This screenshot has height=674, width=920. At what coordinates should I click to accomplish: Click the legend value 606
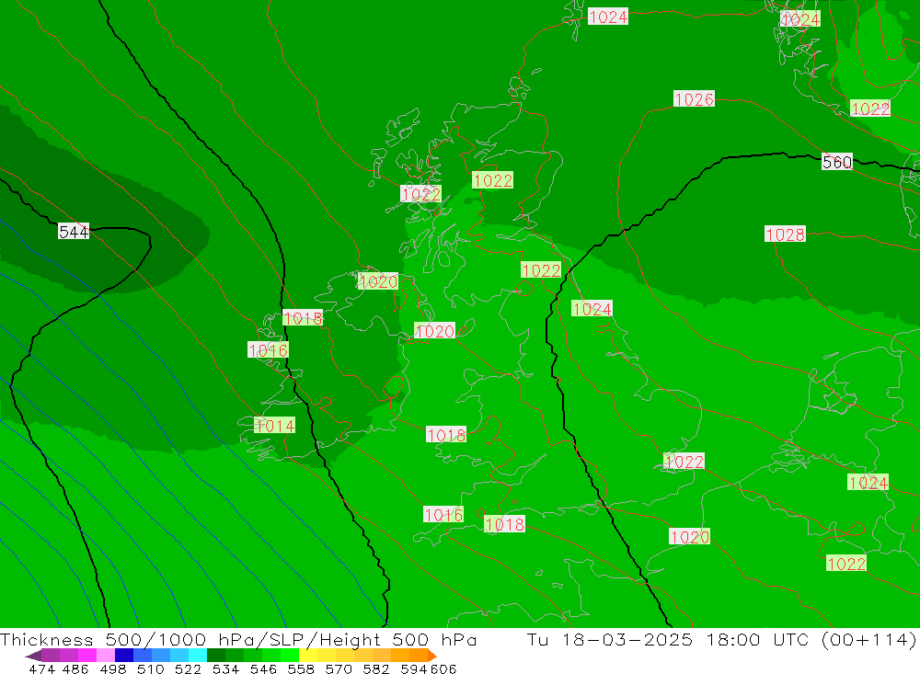tap(443, 668)
